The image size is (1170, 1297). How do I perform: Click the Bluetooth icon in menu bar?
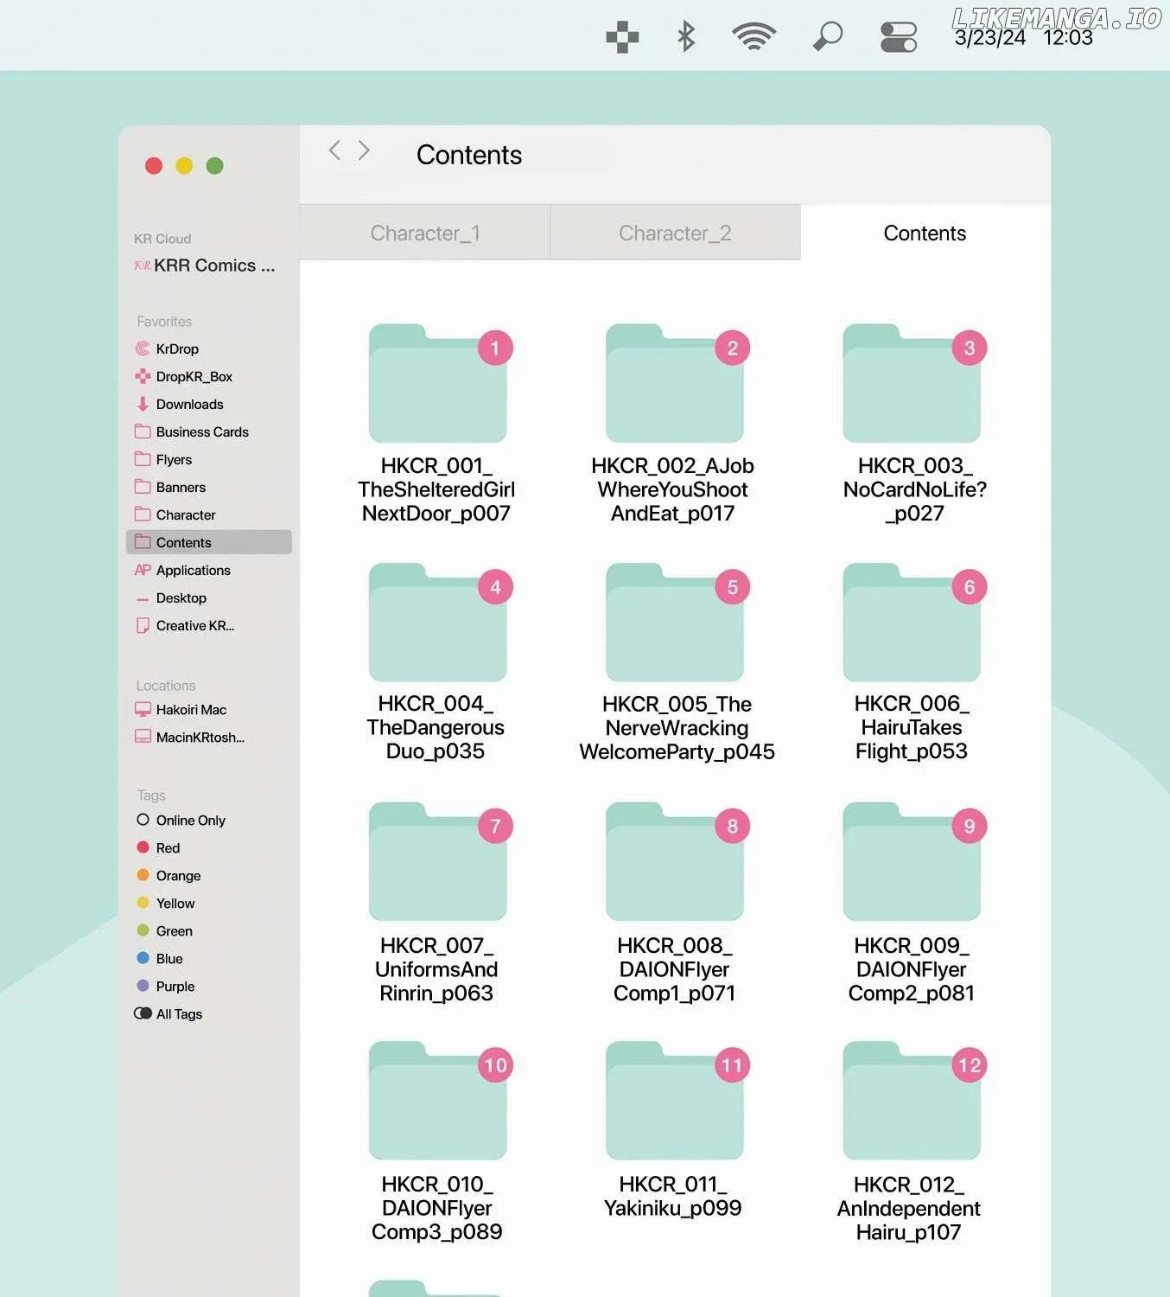(686, 36)
